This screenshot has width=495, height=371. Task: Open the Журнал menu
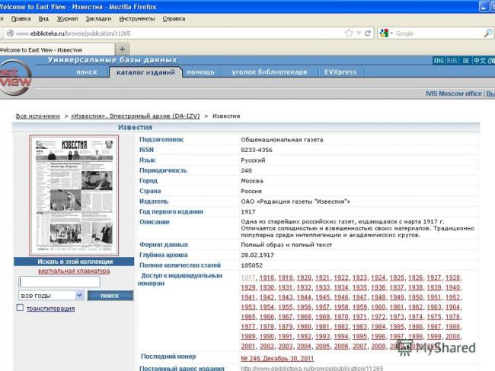(67, 19)
